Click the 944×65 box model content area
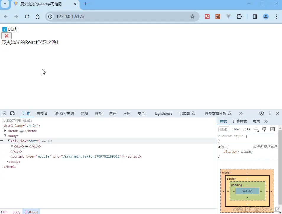Screen dimensions: 282x214 [248, 191]
